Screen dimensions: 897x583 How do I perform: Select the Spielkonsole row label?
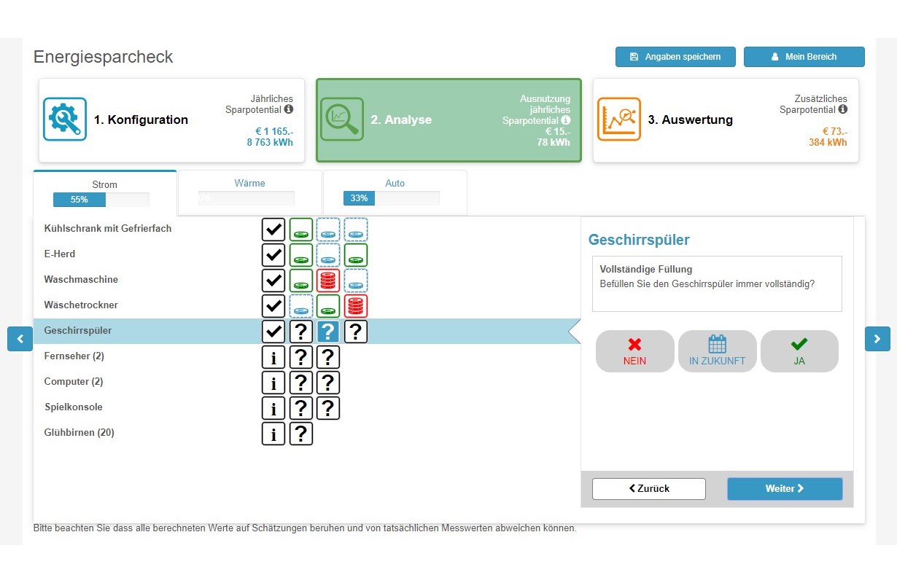click(74, 407)
